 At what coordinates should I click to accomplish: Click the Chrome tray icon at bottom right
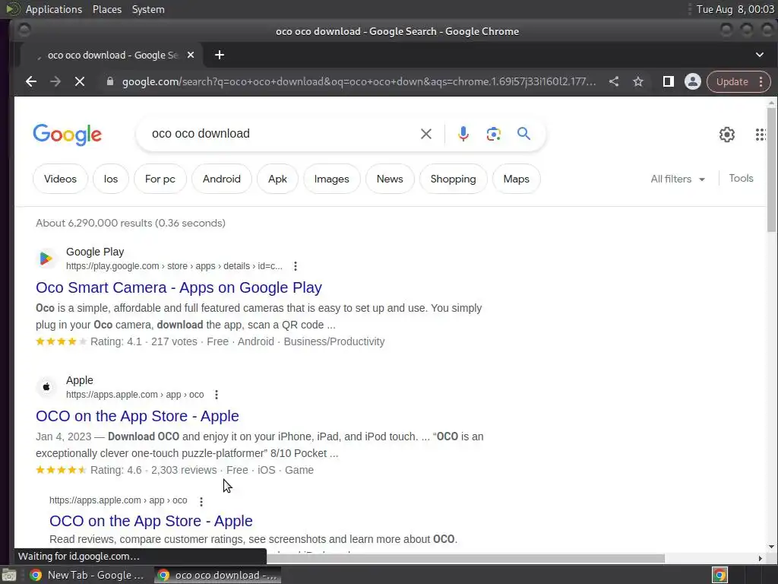(x=719, y=575)
